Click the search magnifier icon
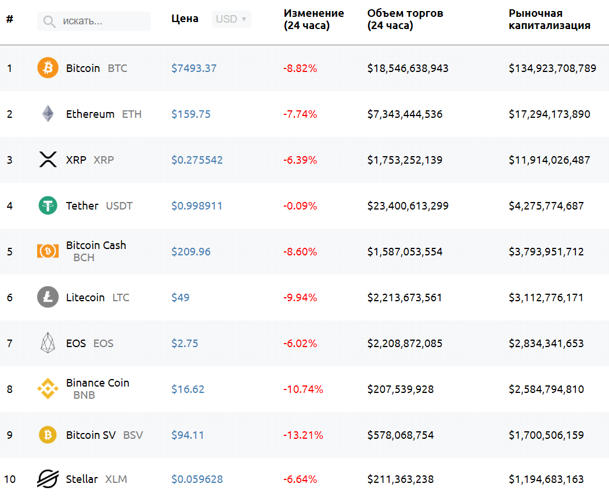Viewport: 609px width, 498px height. [50, 21]
